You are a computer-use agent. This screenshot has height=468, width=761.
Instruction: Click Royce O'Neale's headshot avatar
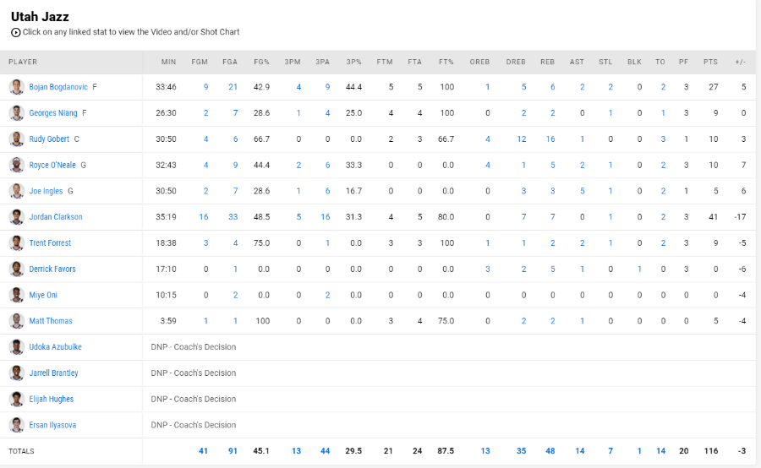pyautogui.click(x=17, y=165)
